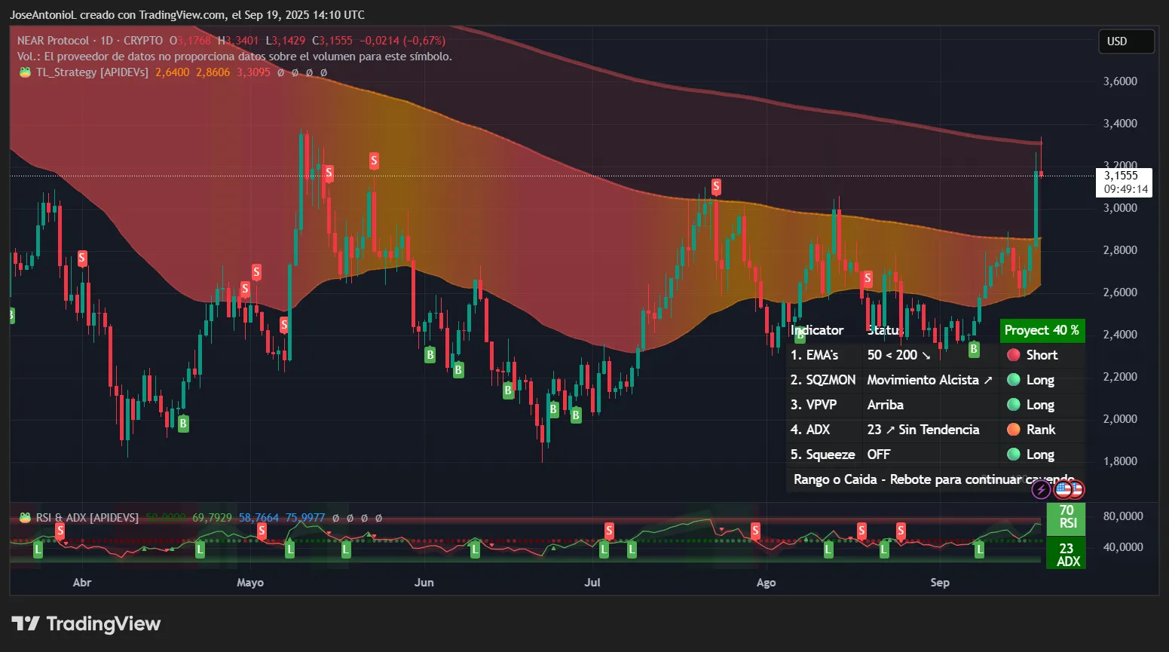
Task: Open the USD currency selector
Action: click(x=1125, y=41)
